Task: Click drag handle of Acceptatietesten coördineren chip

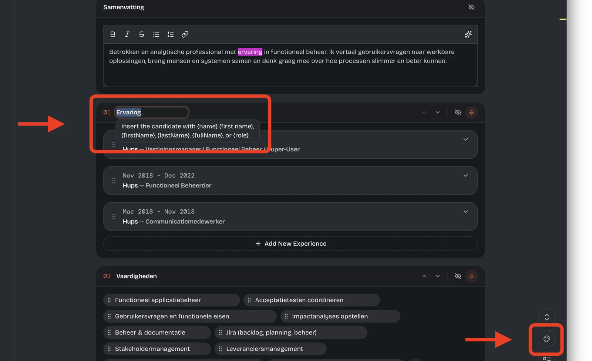Action: (x=249, y=300)
